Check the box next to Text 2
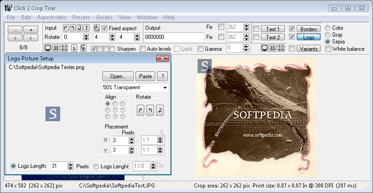Viewport: 373px width, 193px height. pos(256,37)
